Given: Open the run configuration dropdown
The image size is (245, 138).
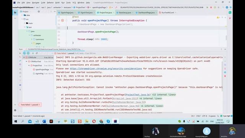Looking at the screenshot, I should (x=162, y=7).
